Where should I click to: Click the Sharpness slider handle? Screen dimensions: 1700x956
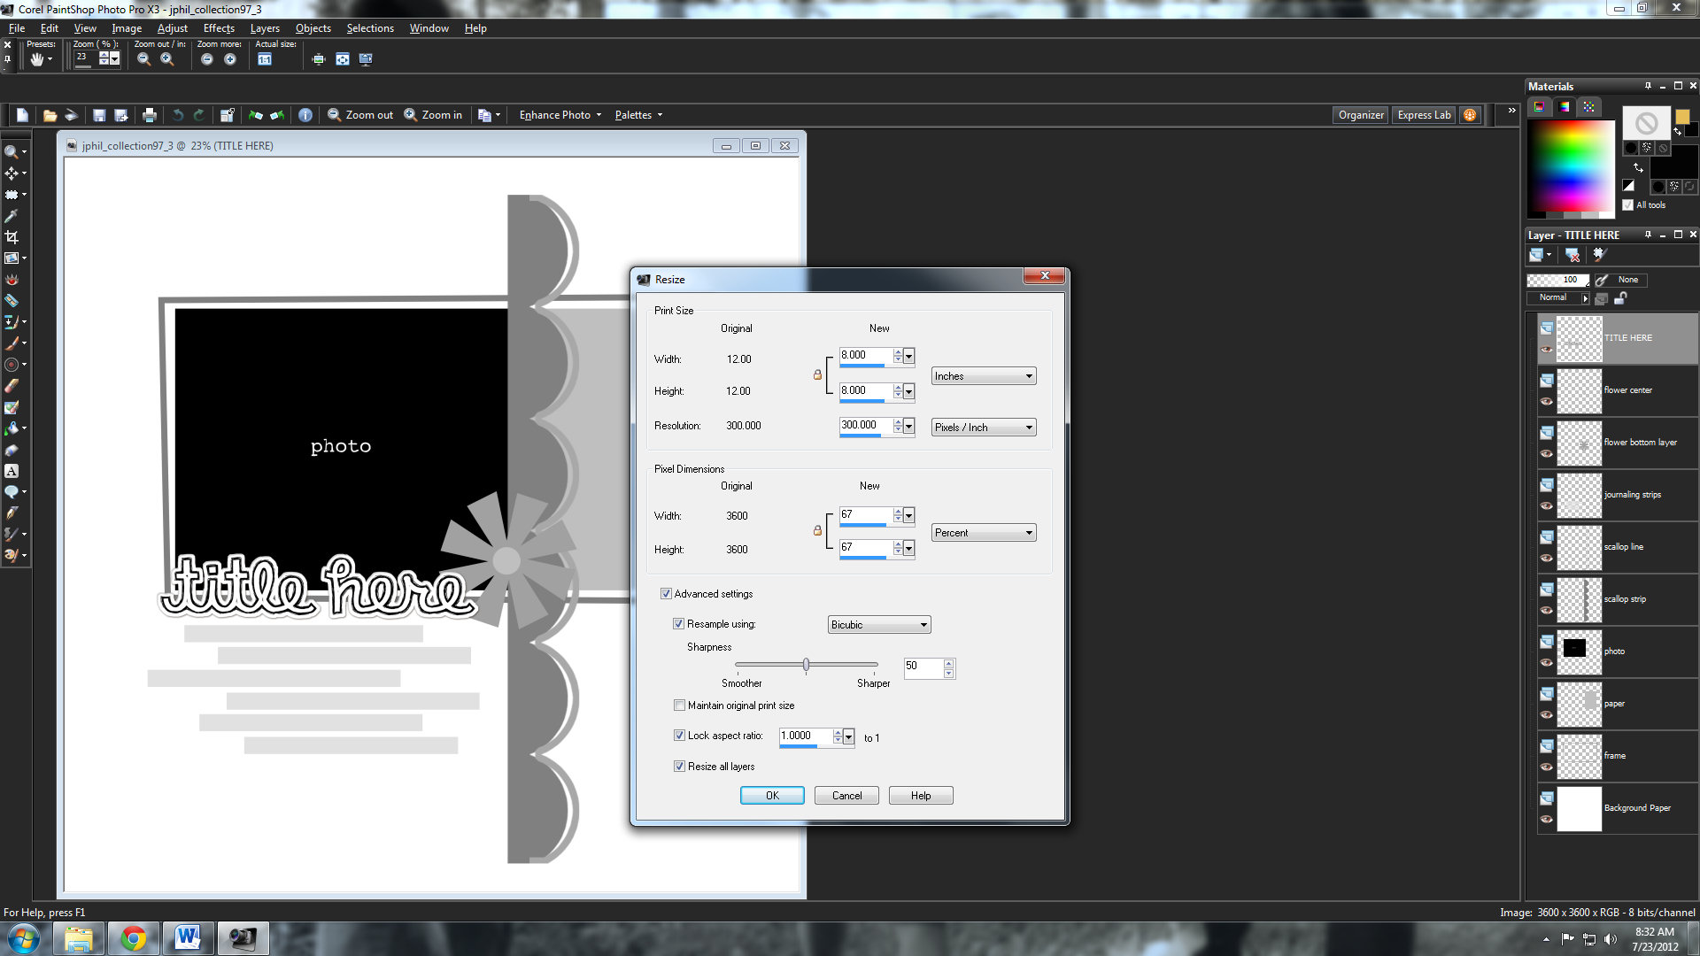coord(806,665)
